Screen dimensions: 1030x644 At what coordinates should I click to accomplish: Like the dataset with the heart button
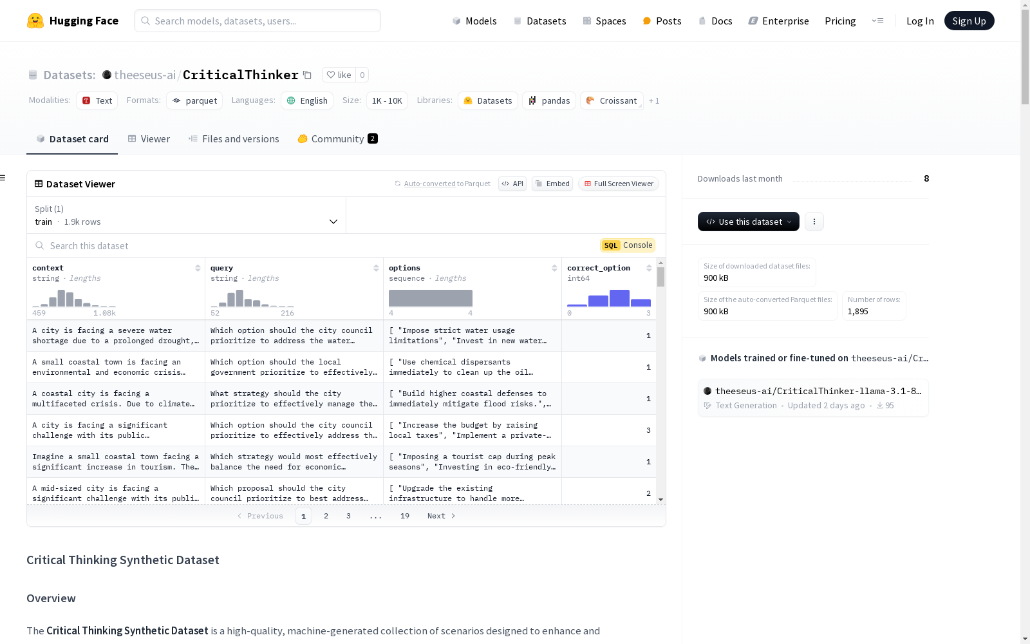339,75
